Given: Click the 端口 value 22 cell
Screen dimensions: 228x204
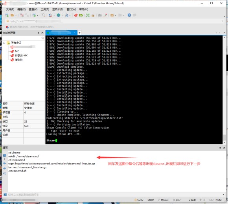Looking at the screenshot, I should [34, 121].
